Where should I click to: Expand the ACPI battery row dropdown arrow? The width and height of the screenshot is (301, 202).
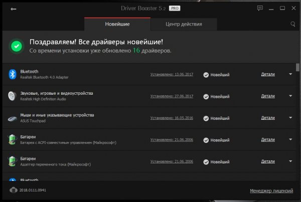[290, 139]
